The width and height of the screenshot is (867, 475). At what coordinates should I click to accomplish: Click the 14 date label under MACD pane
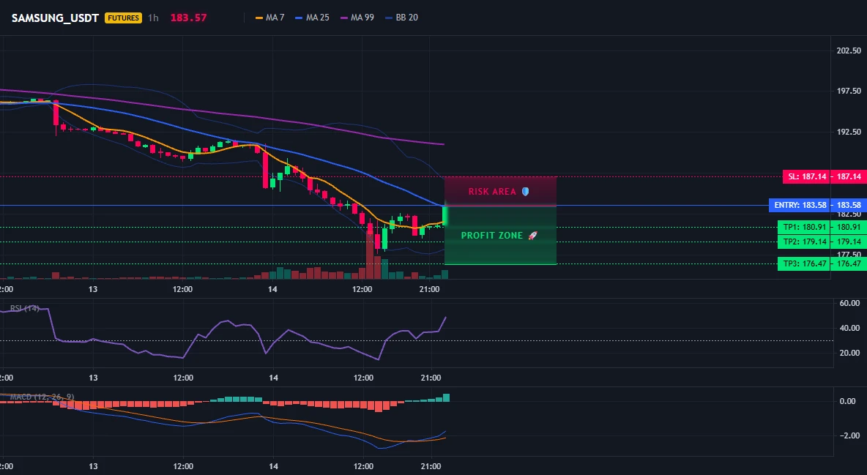(272, 466)
